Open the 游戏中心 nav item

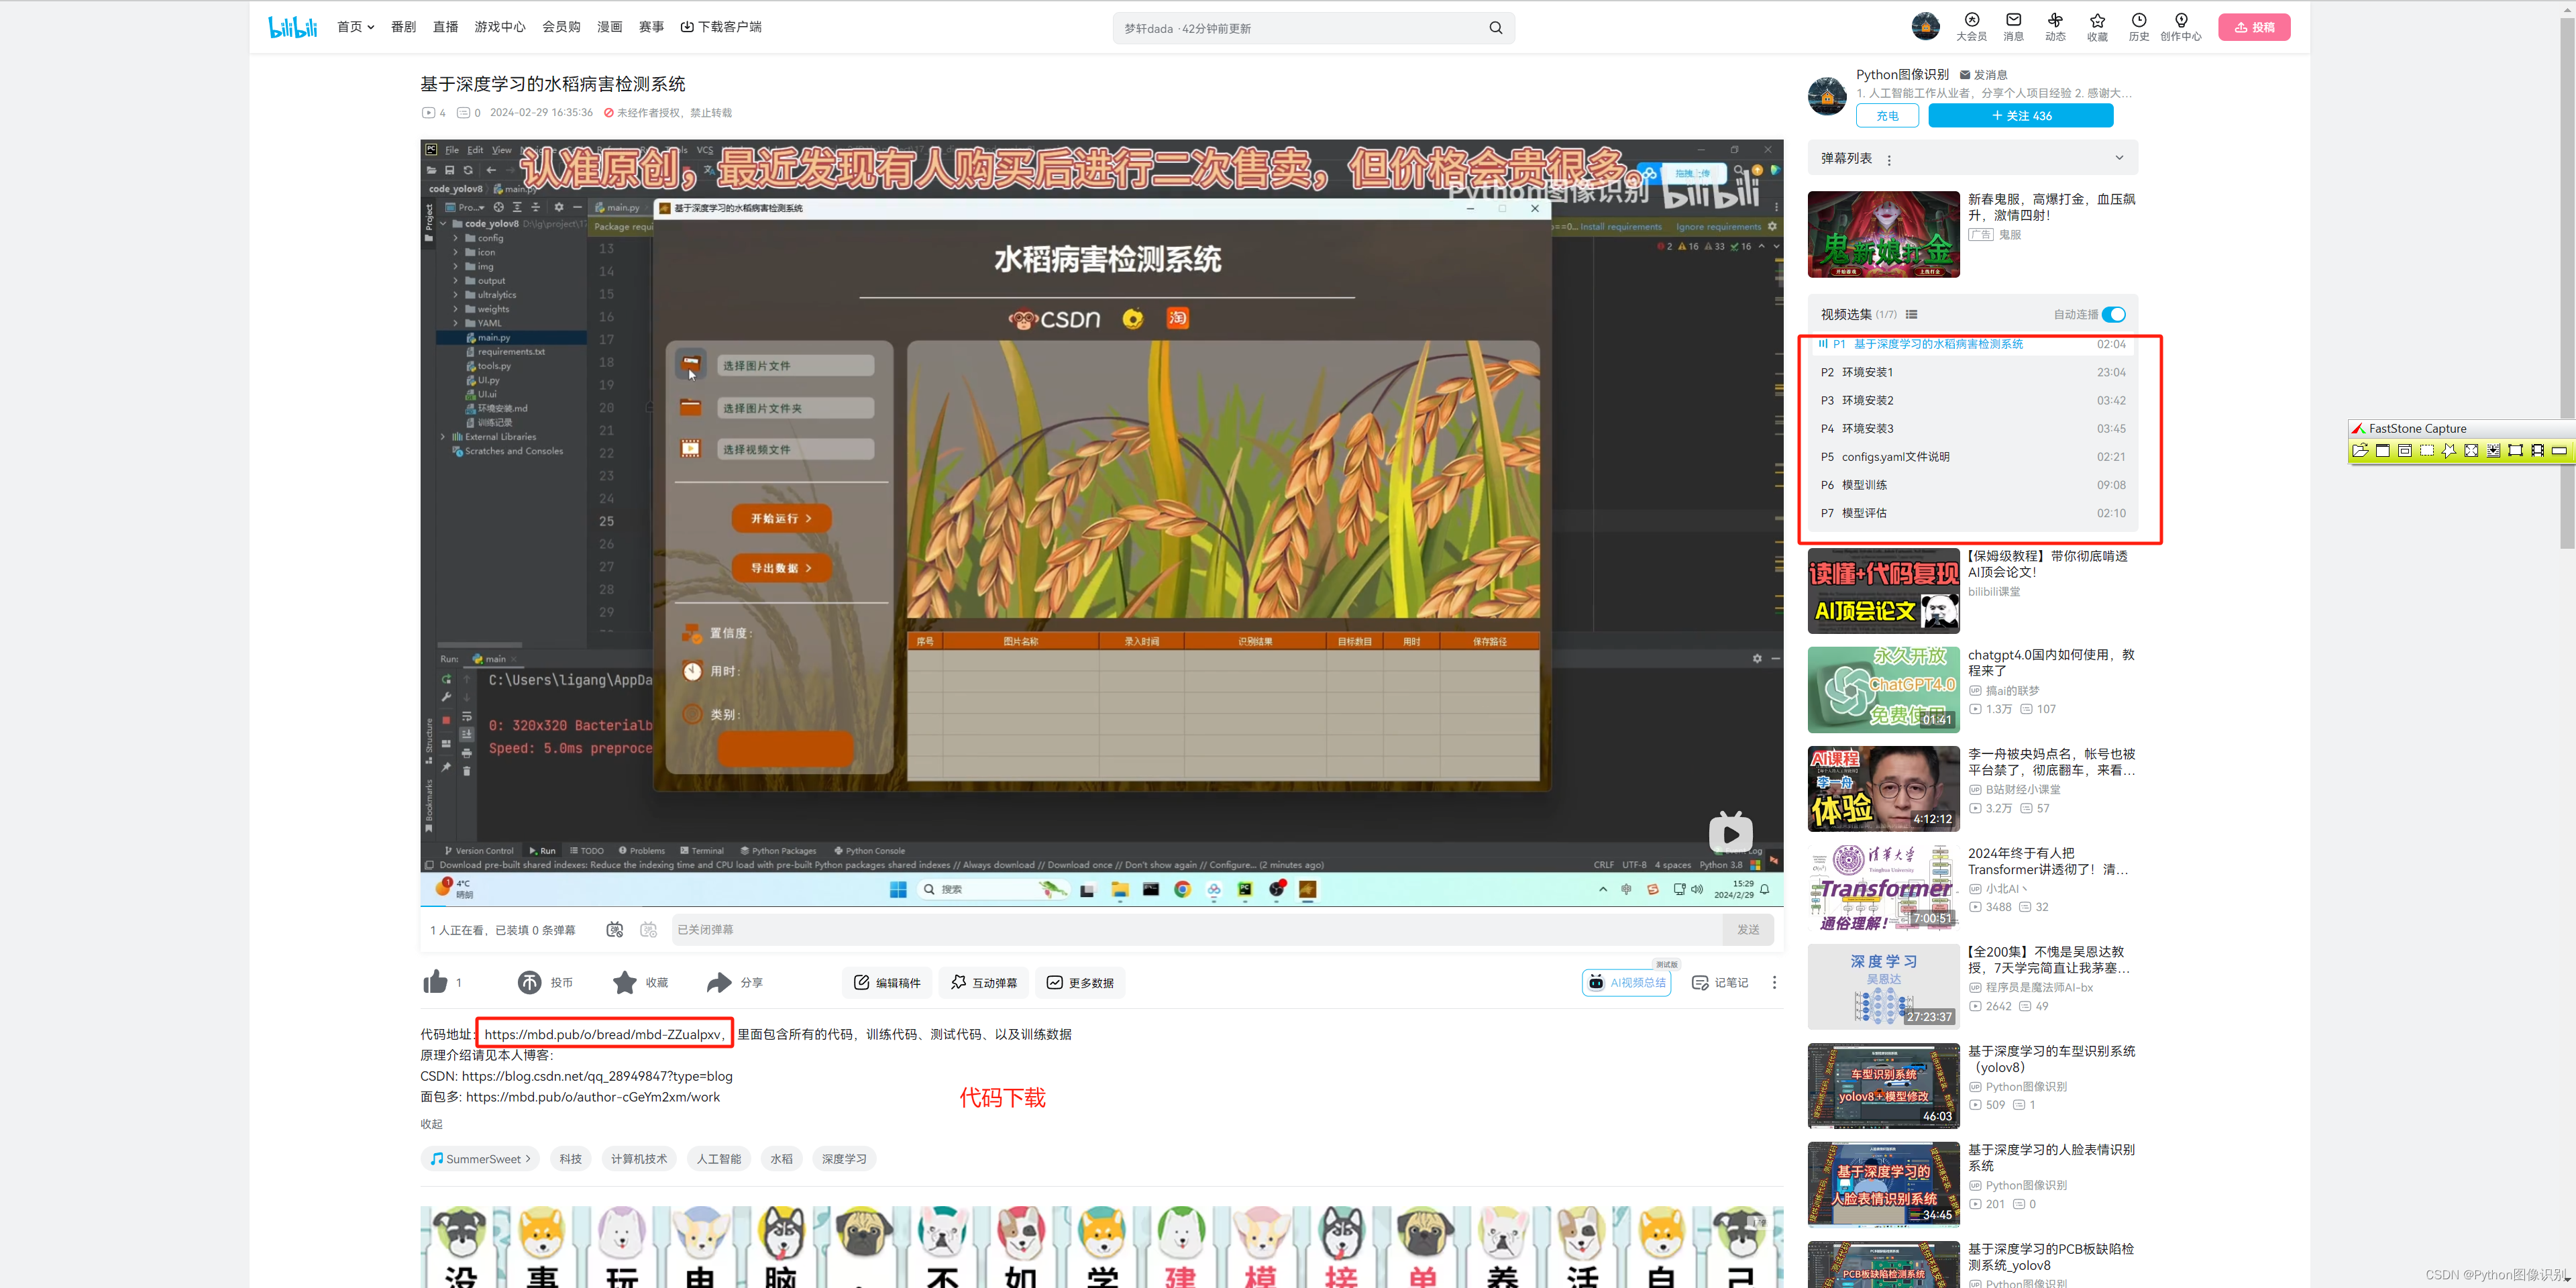pos(500,27)
